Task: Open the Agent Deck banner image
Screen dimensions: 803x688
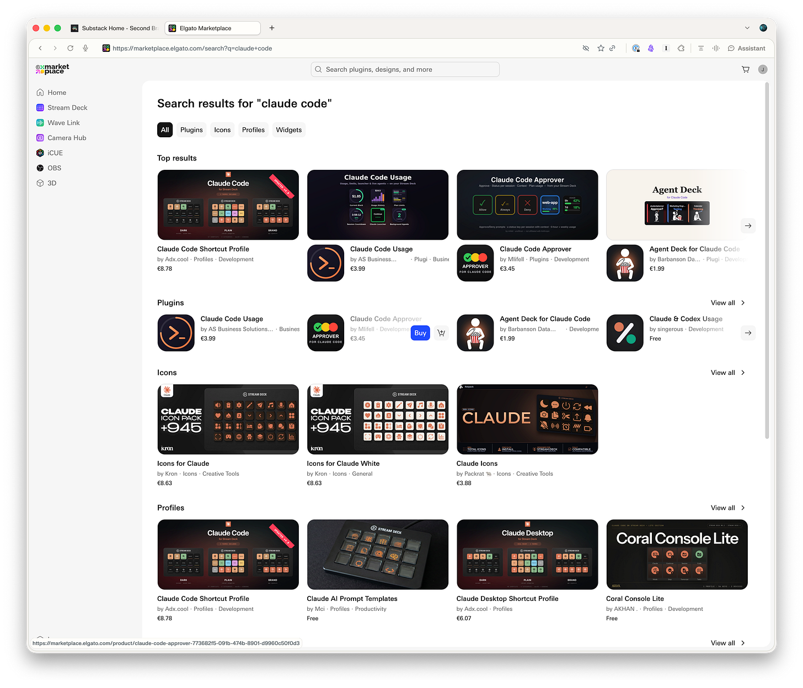Action: (677, 205)
